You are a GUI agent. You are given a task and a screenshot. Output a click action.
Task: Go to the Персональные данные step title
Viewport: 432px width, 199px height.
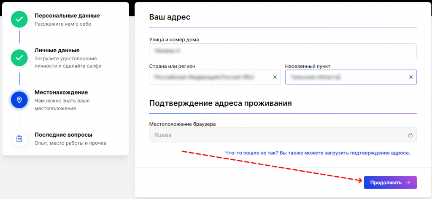coord(67,16)
